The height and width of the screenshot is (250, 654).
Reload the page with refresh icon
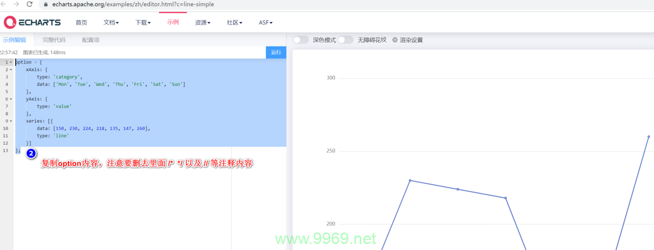click(30, 4)
